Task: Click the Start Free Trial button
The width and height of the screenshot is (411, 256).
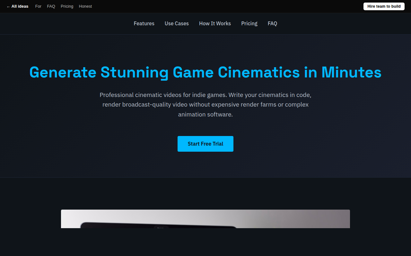Action: [205, 144]
